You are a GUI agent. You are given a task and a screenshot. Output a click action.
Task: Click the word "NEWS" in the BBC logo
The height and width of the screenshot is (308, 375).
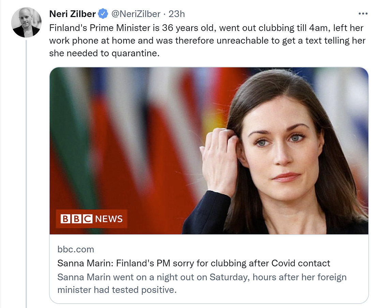click(x=108, y=219)
